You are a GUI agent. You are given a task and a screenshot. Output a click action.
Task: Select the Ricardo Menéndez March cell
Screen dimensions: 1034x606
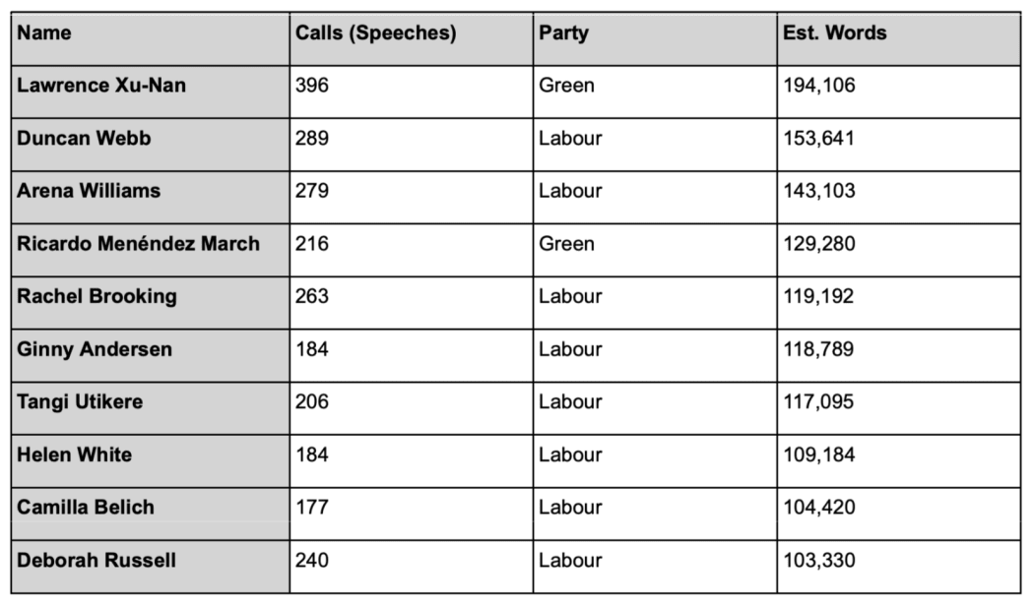pos(139,244)
